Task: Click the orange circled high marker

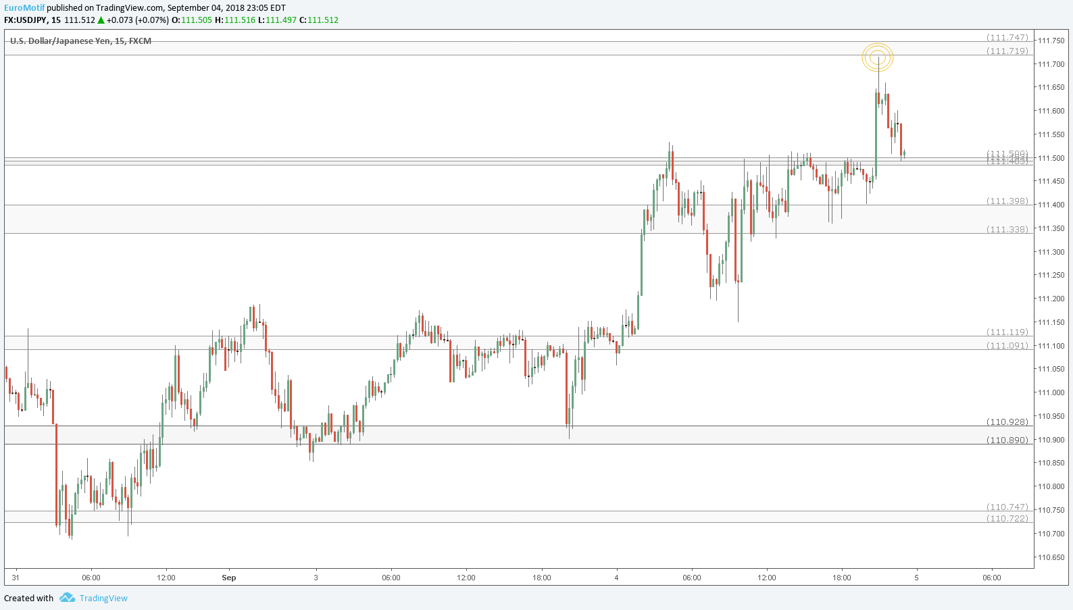Action: 878,58
